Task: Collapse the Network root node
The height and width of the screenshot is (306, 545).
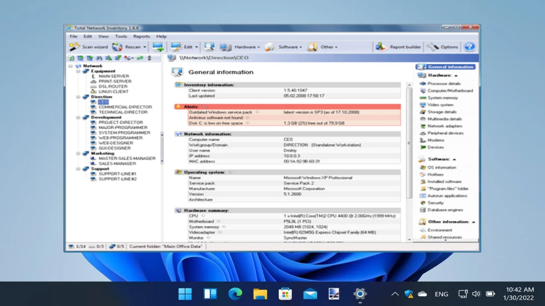Action: pyautogui.click(x=71, y=66)
